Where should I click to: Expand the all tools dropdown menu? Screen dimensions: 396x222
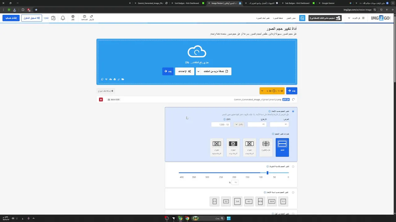coord(356,18)
